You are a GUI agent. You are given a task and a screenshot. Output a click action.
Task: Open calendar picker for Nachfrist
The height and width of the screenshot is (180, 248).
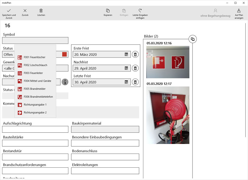[x=126, y=68]
